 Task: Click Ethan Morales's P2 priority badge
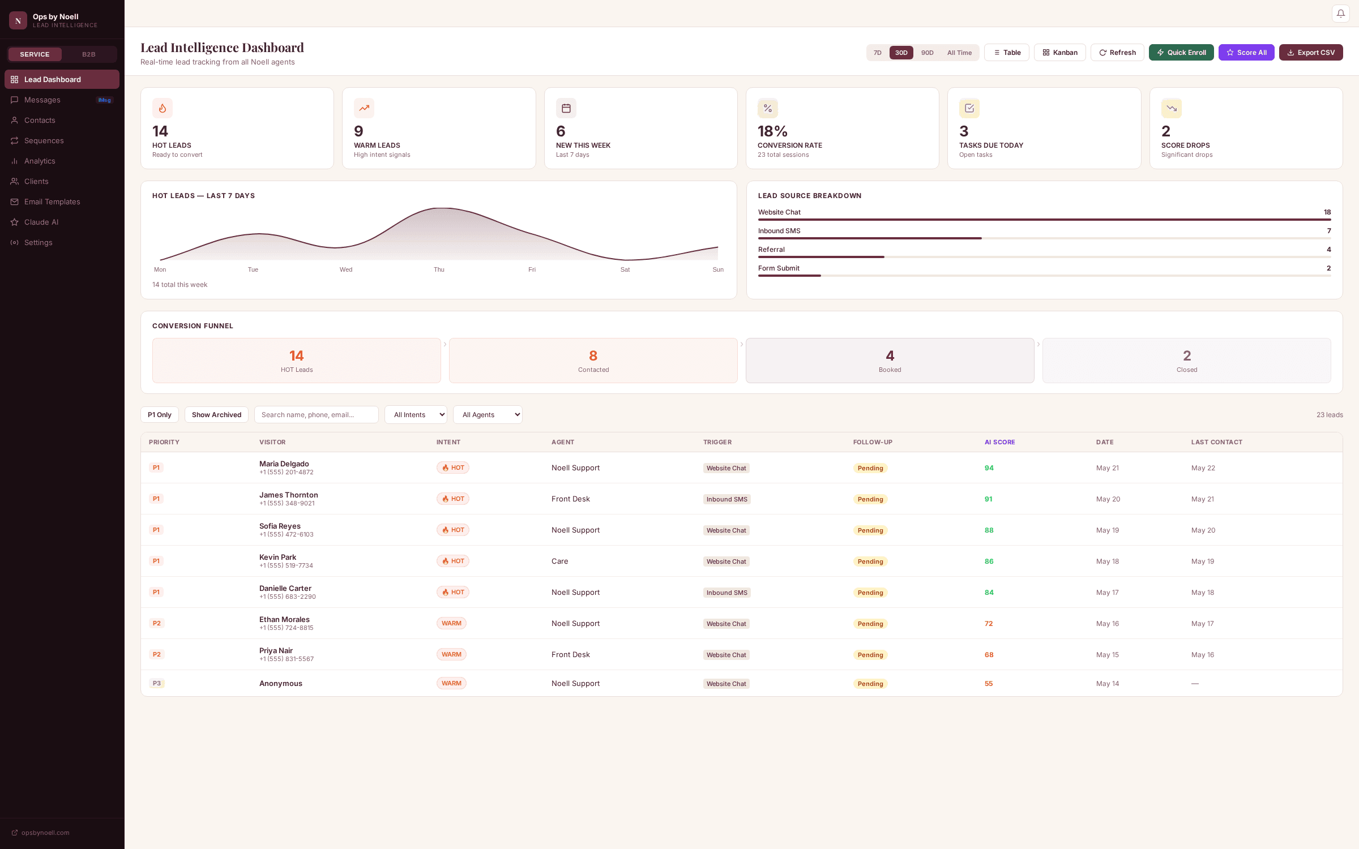pos(157,623)
